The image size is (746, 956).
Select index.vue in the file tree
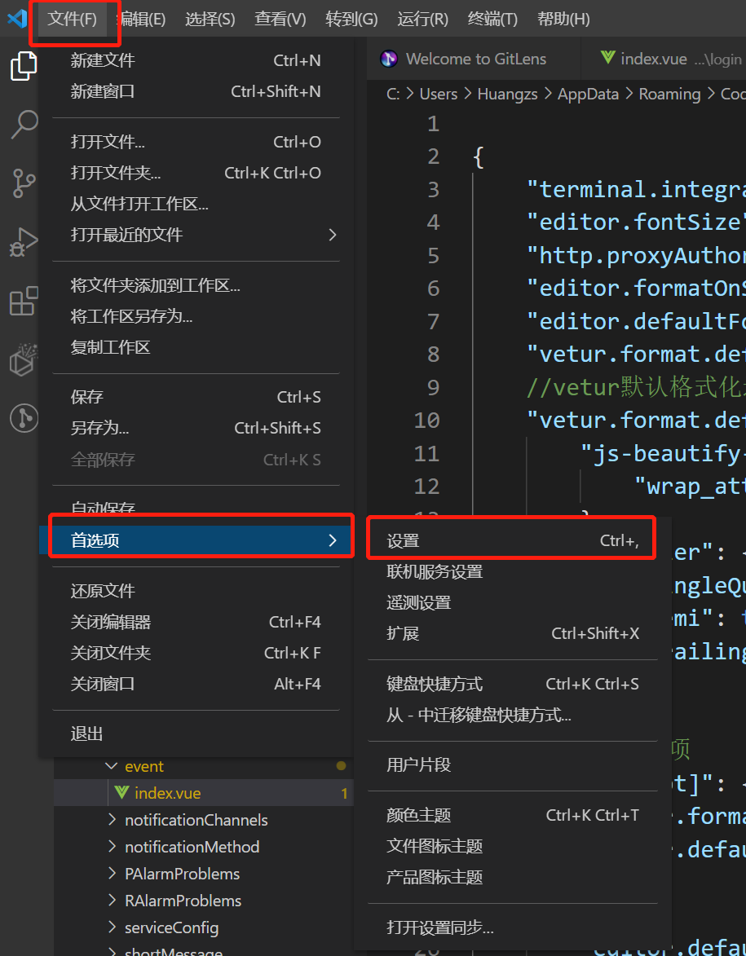(x=203, y=793)
